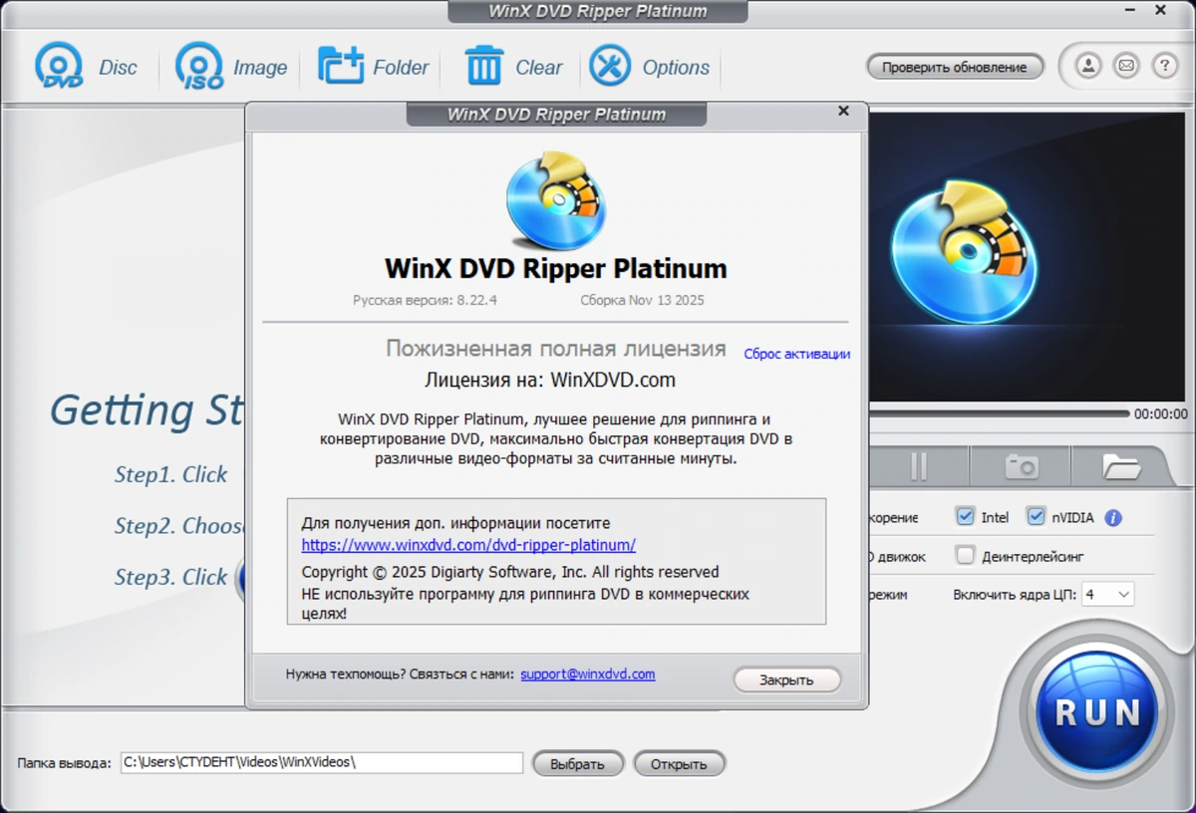Image resolution: width=1196 pixels, height=813 pixels.
Task: Click Сброс активации link
Action: click(x=797, y=354)
